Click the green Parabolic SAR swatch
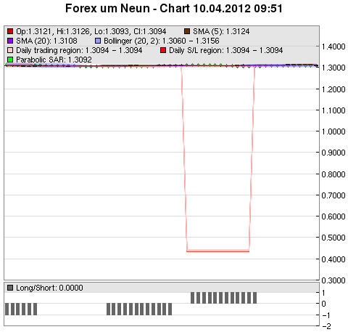348x332 pixels. point(10,60)
